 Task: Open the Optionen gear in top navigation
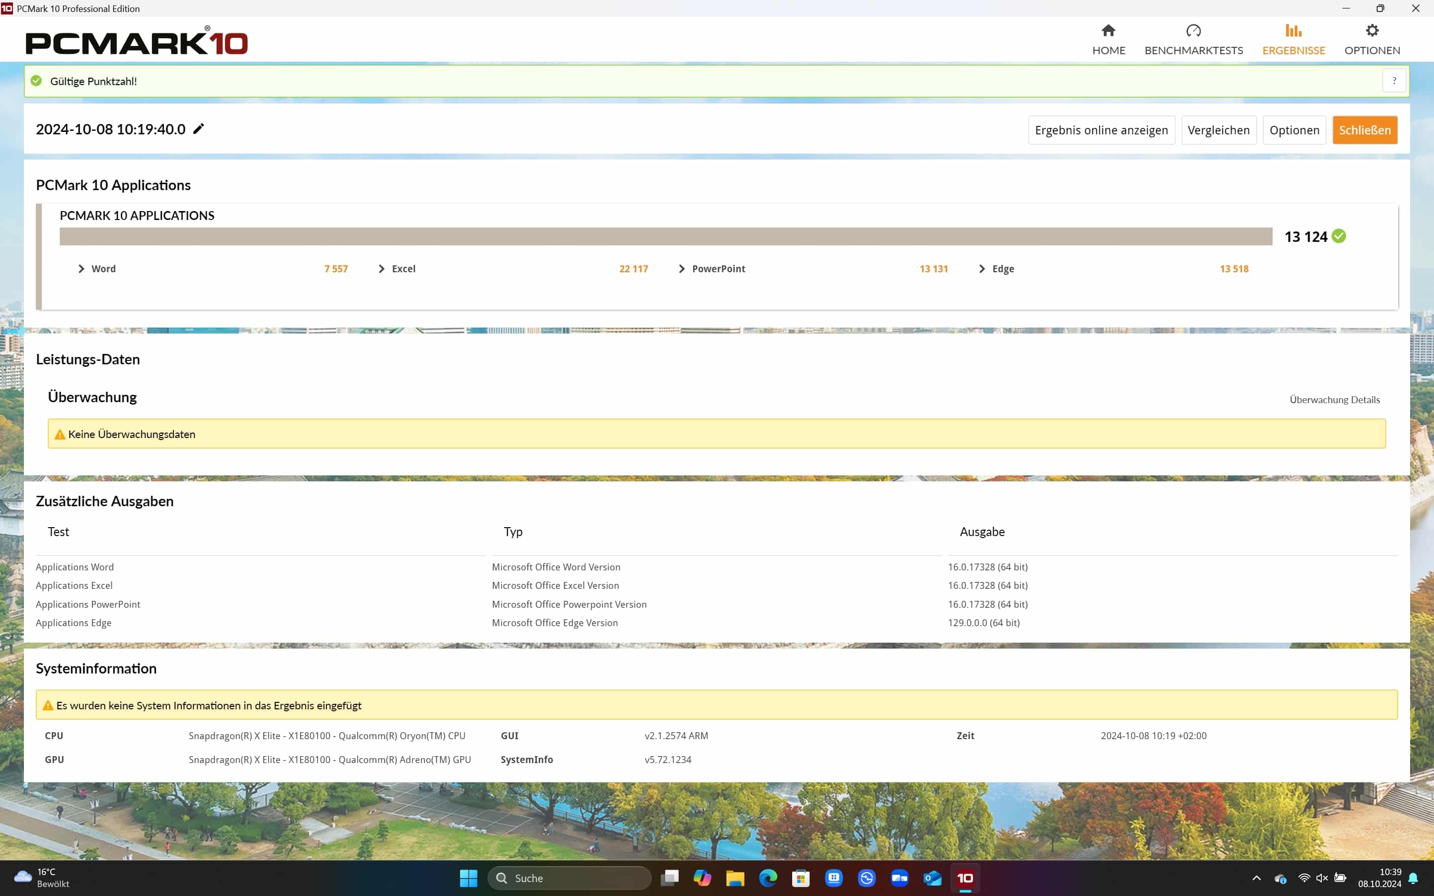(x=1372, y=31)
